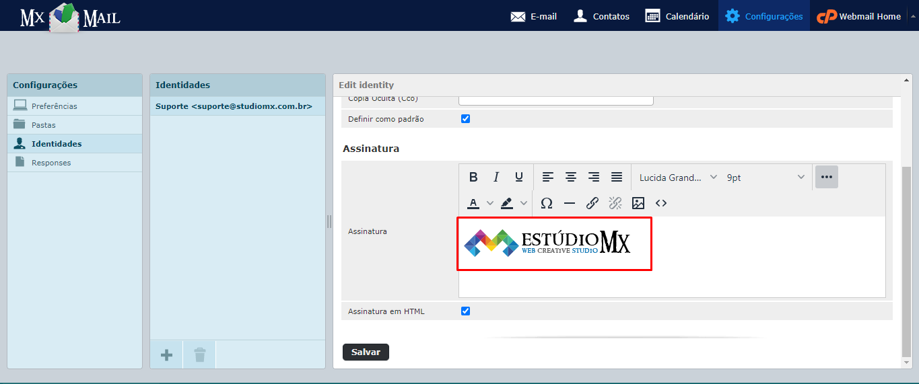Expand the 9pt font size dropdown
This screenshot has width=919, height=384.
765,178
